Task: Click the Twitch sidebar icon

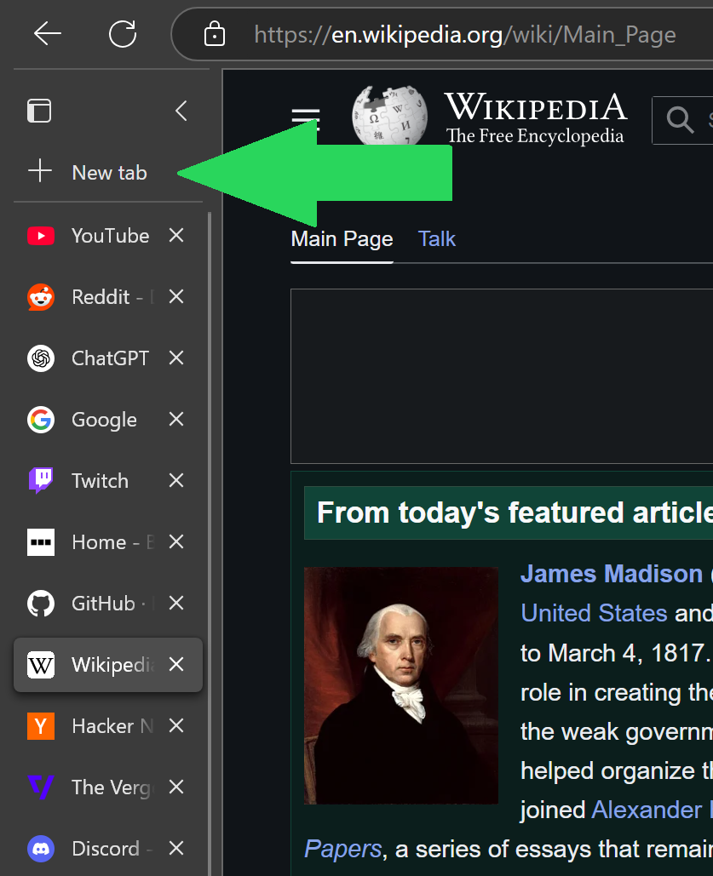Action: (40, 480)
